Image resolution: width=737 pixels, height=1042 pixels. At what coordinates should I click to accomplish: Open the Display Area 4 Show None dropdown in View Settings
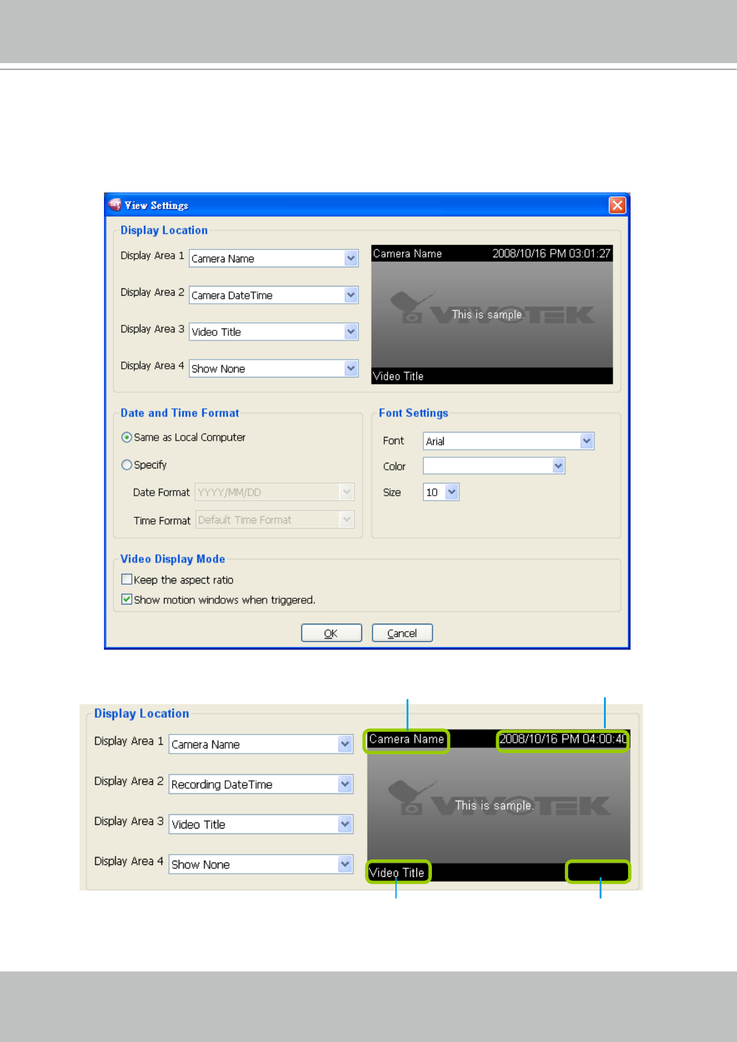point(274,368)
